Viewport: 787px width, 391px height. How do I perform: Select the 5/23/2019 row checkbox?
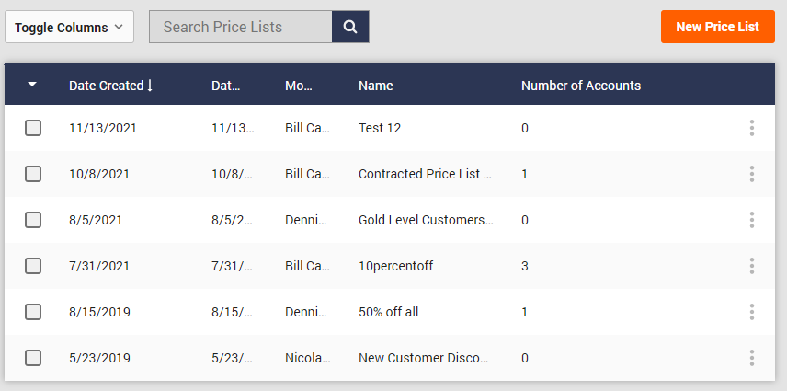(33, 358)
